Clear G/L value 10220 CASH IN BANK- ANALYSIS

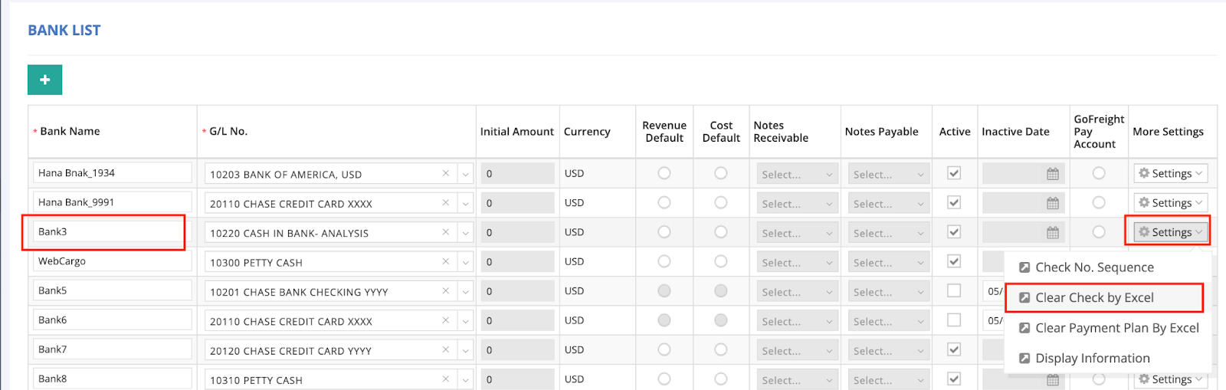coord(445,232)
